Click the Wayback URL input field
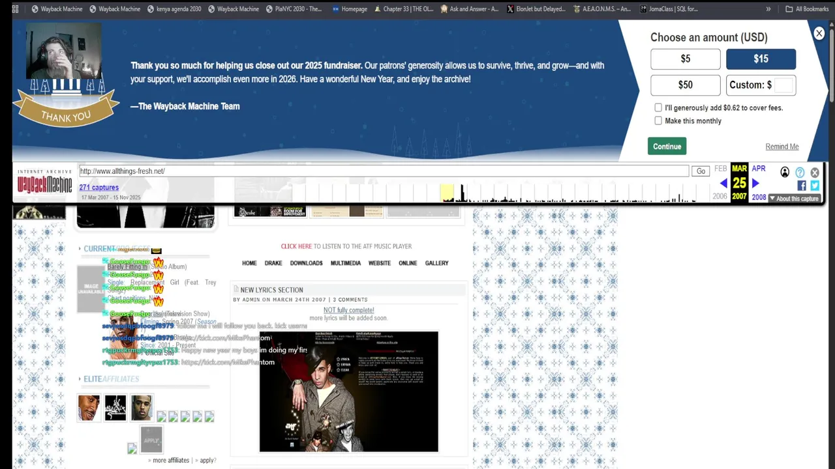 [x=384, y=171]
